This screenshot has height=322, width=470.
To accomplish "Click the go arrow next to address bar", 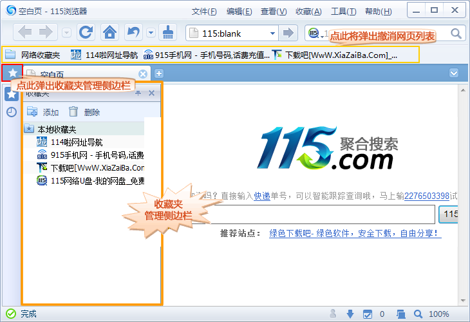I will coord(288,33).
